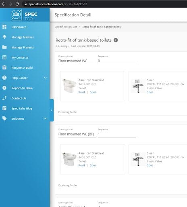This screenshot has width=187, height=207.
Task: Edit the Floor mounted WC (BF) drawing label field
Action: (x=77, y=134)
